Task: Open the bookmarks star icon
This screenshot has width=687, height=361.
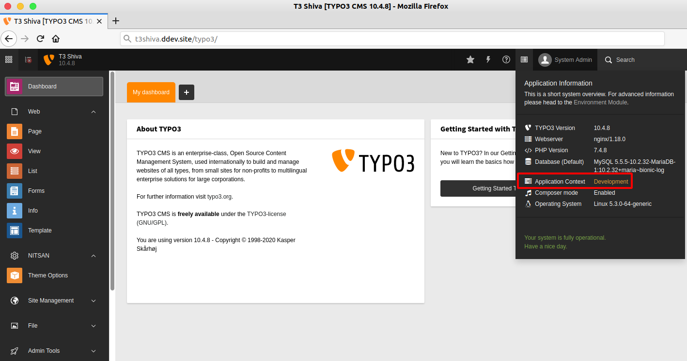Action: [x=470, y=59]
